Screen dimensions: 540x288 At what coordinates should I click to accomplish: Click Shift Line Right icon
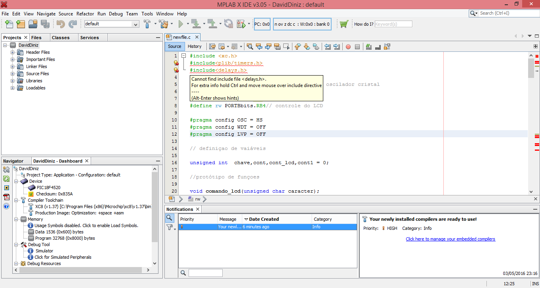pyautogui.click(x=337, y=47)
